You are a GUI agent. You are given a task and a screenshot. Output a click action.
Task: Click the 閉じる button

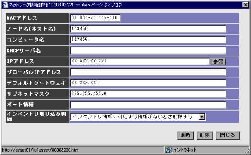point(228,136)
